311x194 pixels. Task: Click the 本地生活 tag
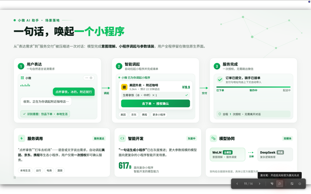(x=25, y=170)
